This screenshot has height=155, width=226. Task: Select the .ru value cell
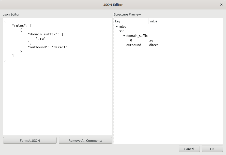(x=151, y=40)
